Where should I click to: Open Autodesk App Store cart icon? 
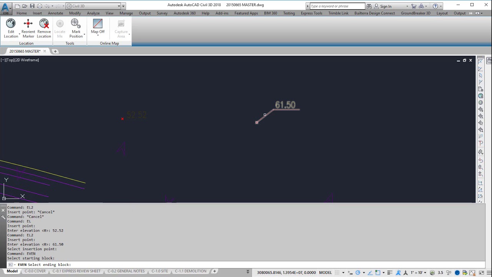(x=414, y=6)
